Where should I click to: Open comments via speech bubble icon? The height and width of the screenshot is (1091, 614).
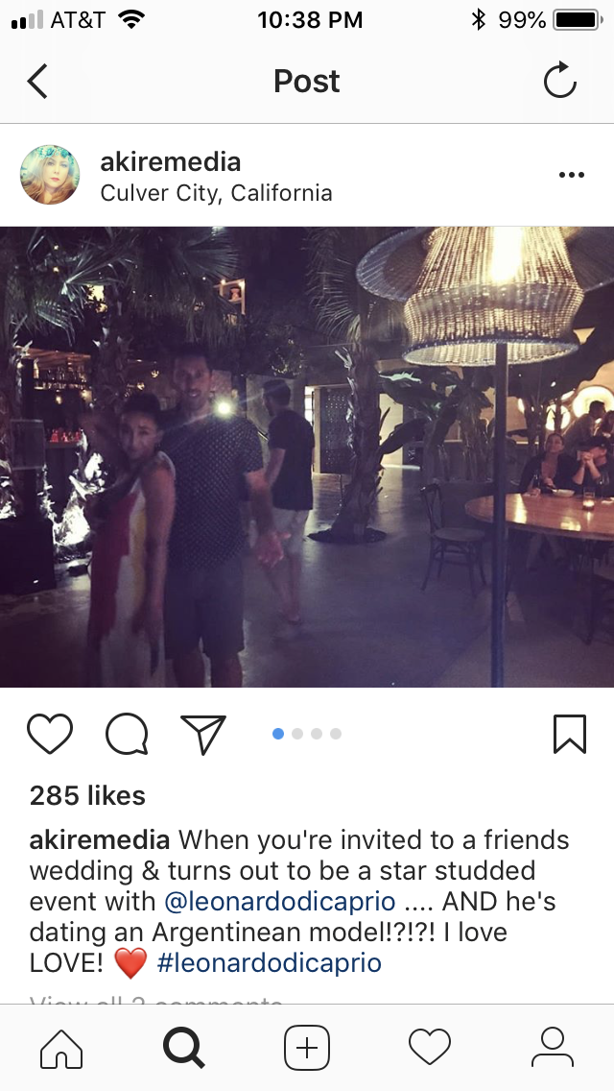point(128,734)
